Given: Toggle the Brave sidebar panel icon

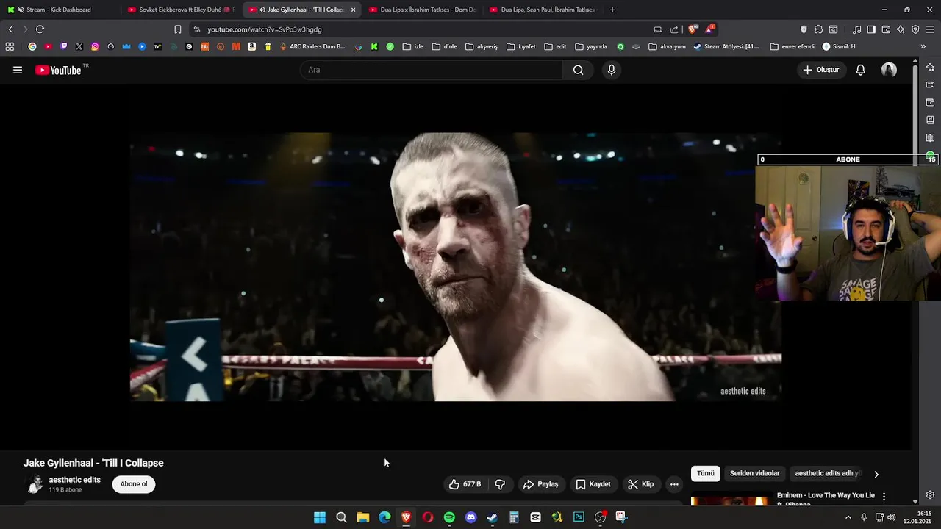Looking at the screenshot, I should (871, 29).
